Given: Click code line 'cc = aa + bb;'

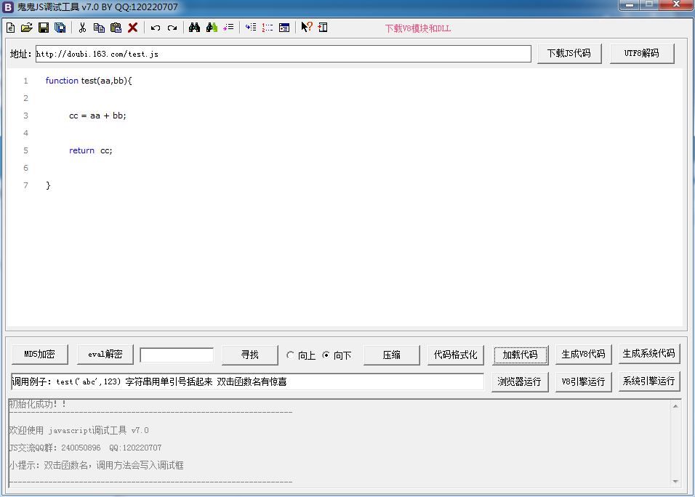Looking at the screenshot, I should click(97, 116).
